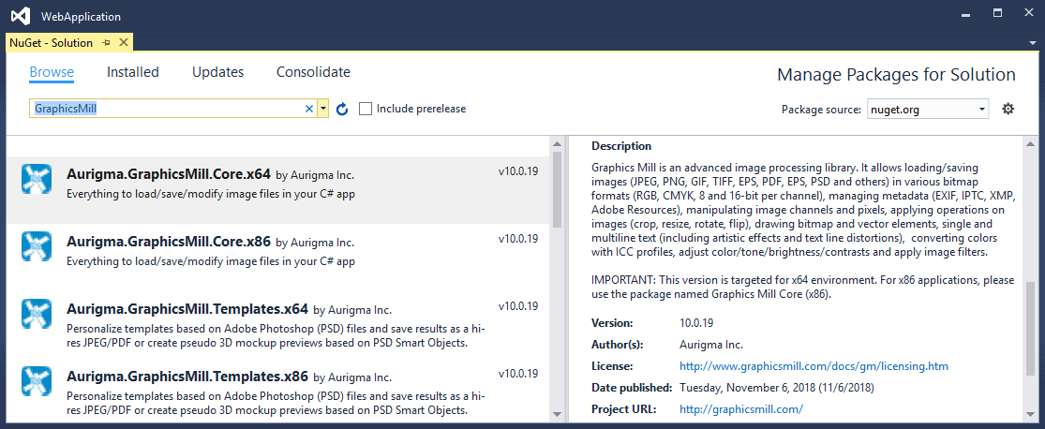
Task: Click Aurigma.GraphicsMill.Core.x64 package icon
Action: tap(36, 179)
